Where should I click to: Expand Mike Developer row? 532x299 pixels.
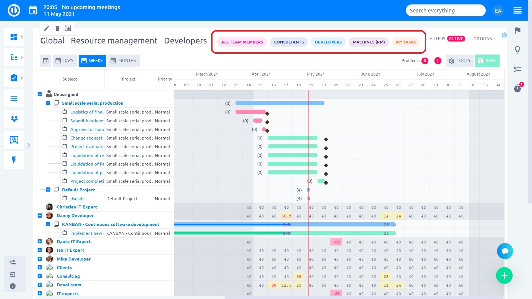click(40, 259)
